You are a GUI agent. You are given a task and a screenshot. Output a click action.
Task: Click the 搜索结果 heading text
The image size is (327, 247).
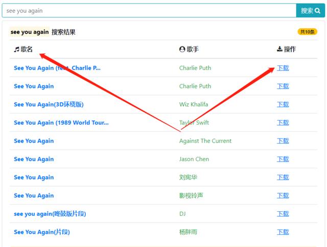point(63,32)
